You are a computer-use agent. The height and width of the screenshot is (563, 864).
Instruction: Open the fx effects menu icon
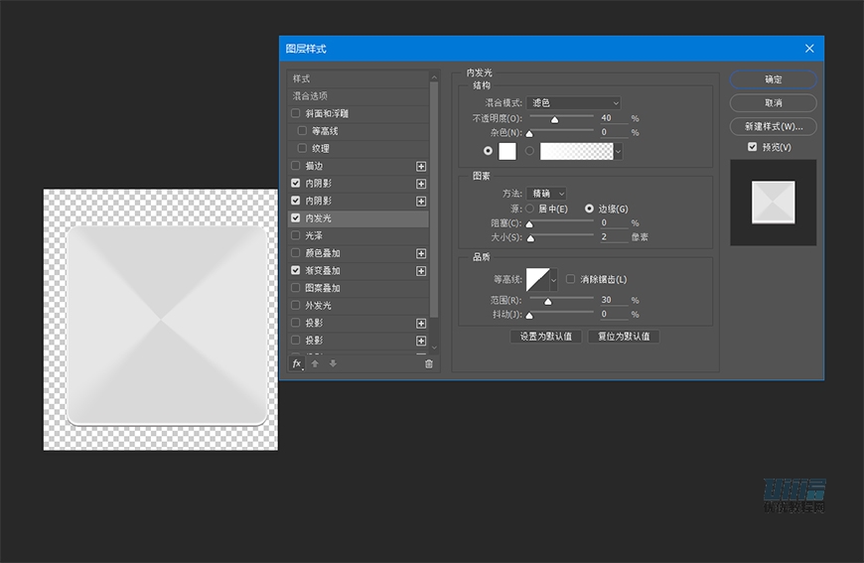pos(297,363)
